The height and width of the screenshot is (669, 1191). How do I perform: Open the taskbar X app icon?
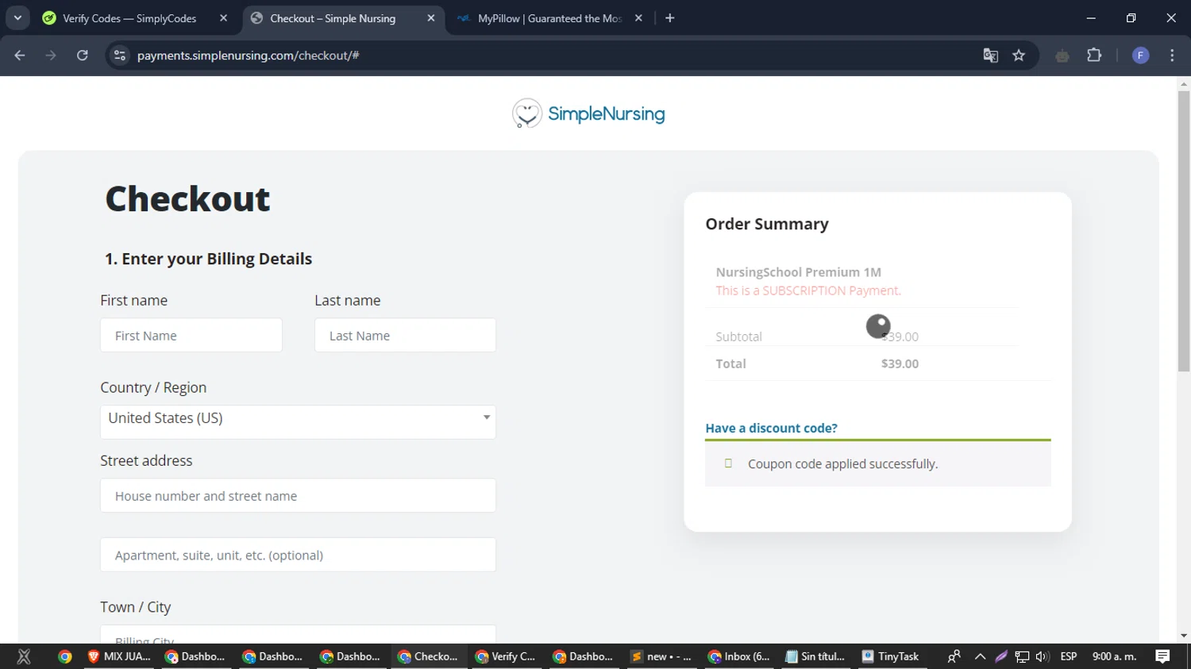point(24,656)
